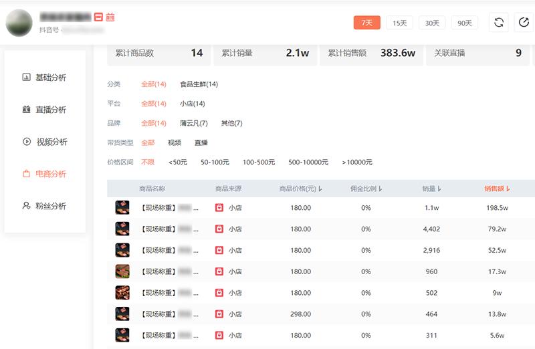Switch to 电商分析 sidebar tab
This screenshot has width=535, height=349.
pyautogui.click(x=45, y=174)
